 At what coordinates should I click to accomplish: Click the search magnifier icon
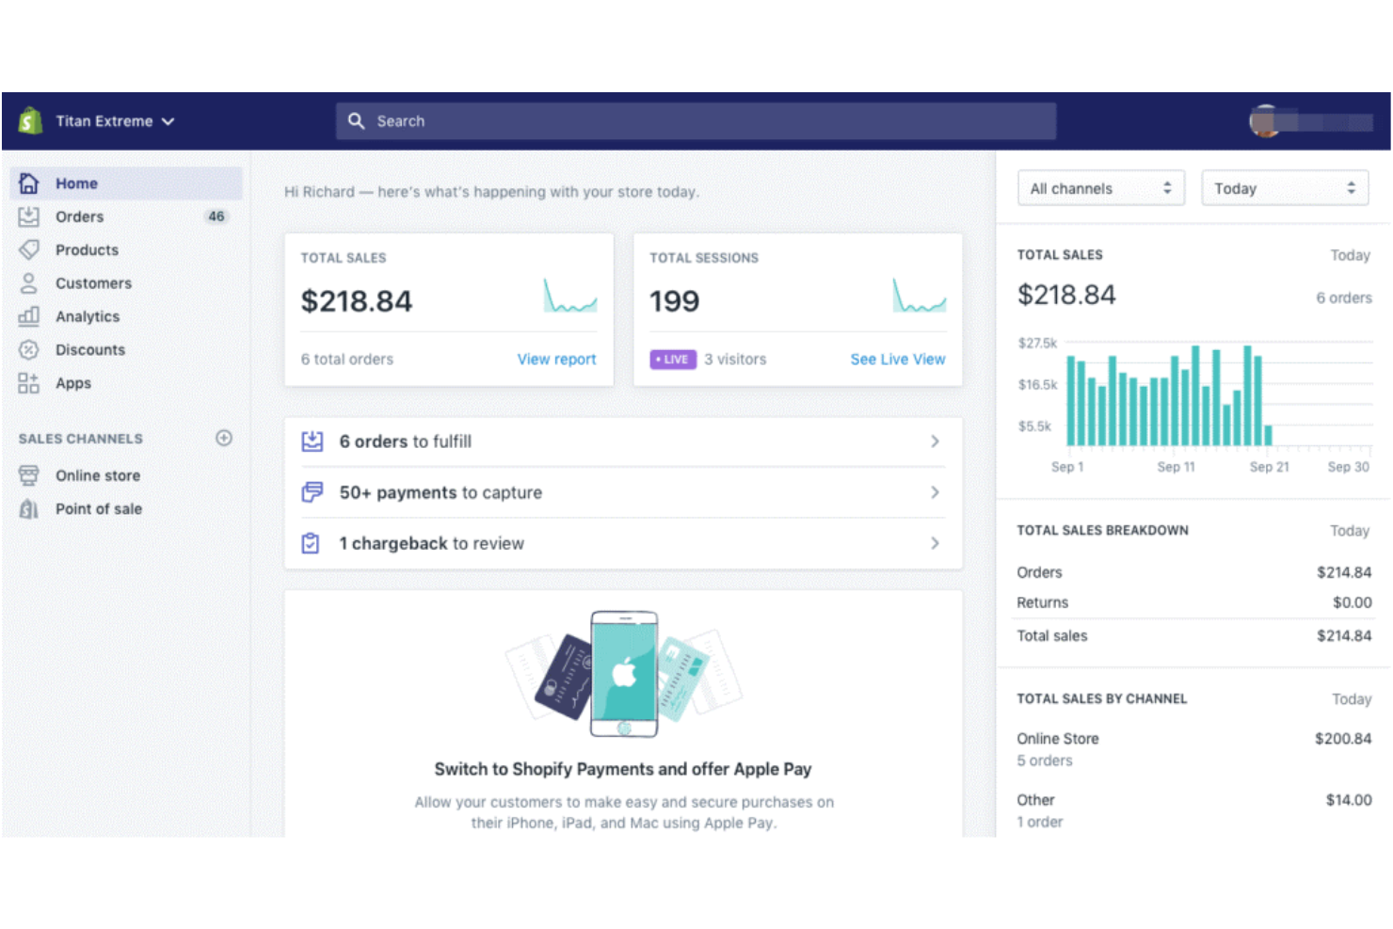(x=356, y=120)
